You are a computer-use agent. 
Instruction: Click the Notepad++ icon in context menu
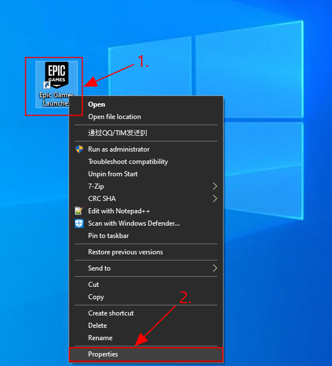point(79,211)
